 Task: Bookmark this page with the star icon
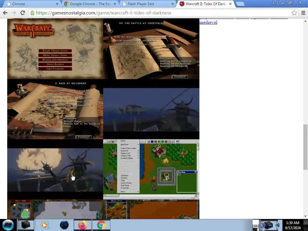(x=294, y=13)
